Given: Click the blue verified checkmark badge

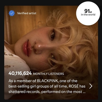Looking at the screenshot, I should click(x=12, y=13).
